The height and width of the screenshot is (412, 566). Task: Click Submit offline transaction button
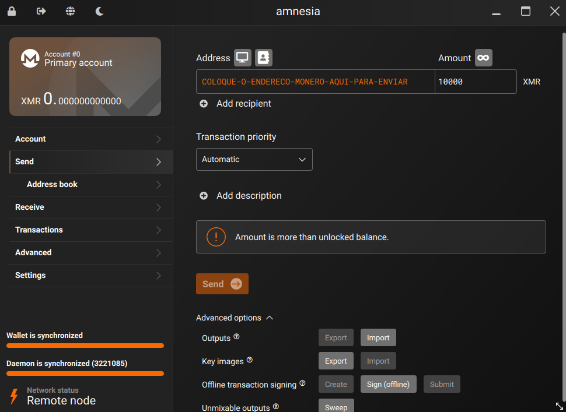[x=442, y=384]
